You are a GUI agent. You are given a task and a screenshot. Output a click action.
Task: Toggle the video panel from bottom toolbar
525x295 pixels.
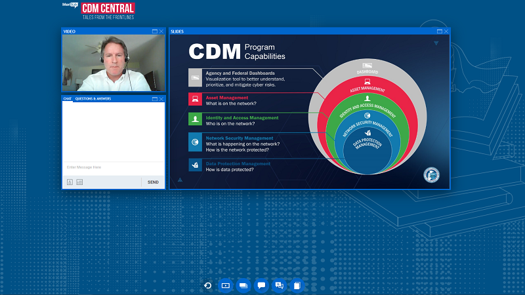point(225,285)
